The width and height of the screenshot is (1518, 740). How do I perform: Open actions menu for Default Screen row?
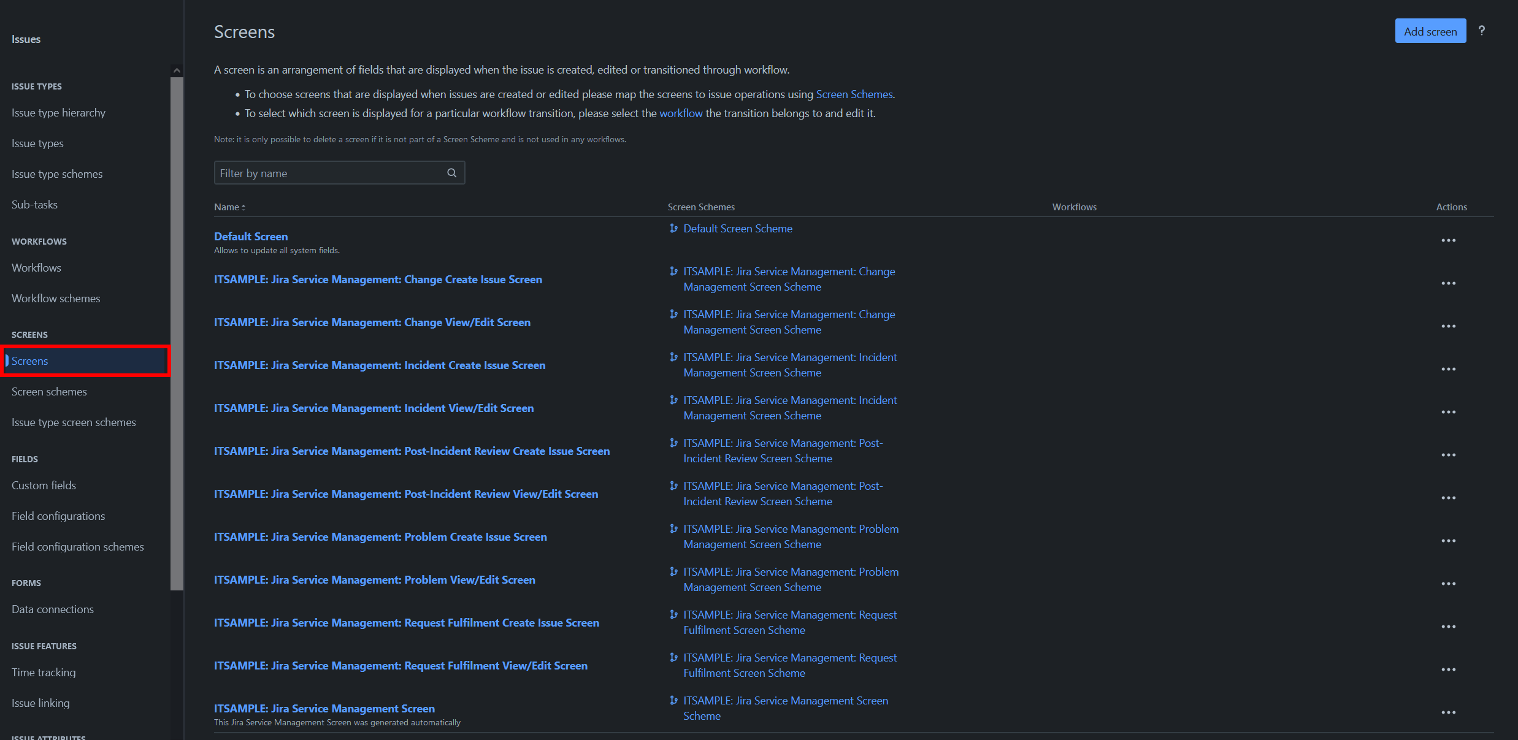pos(1448,240)
